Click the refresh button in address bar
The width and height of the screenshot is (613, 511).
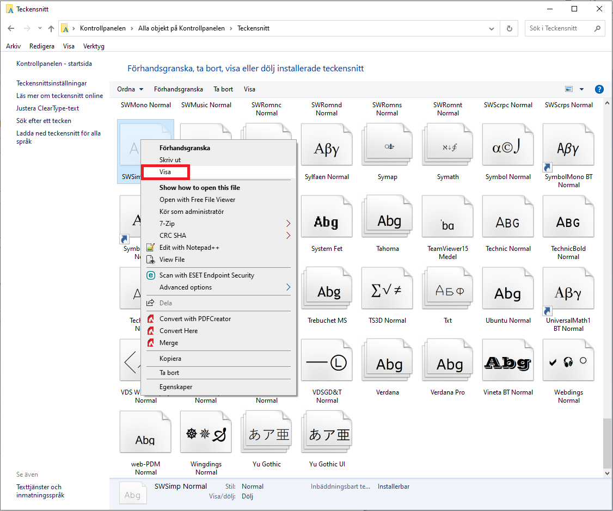click(x=509, y=28)
